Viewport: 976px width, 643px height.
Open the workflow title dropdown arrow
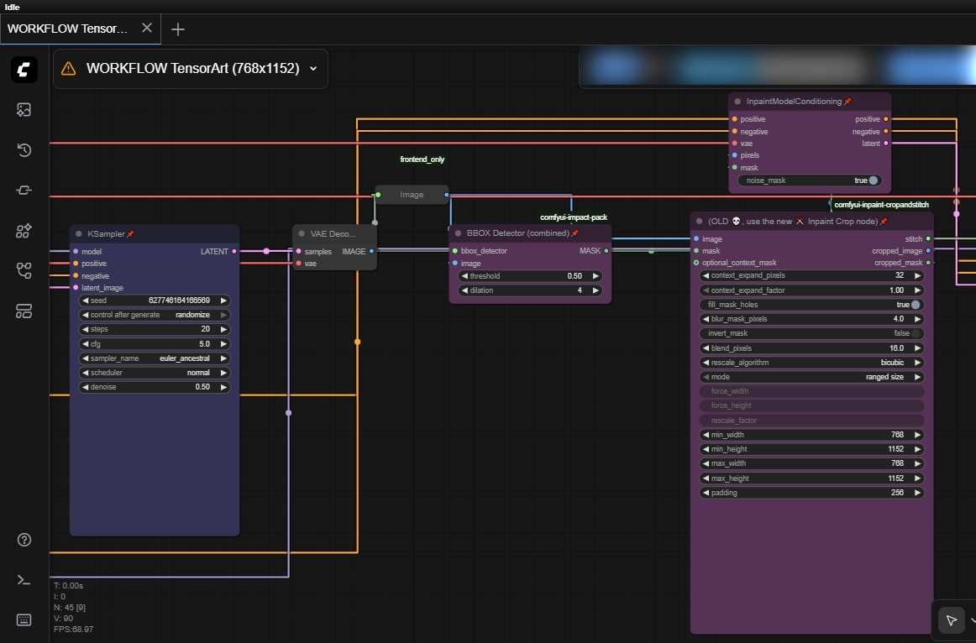(313, 68)
